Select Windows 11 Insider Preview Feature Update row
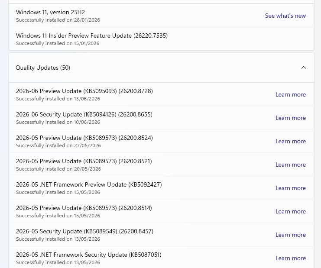Image resolution: width=321 pixels, height=268 pixels. 161,39
